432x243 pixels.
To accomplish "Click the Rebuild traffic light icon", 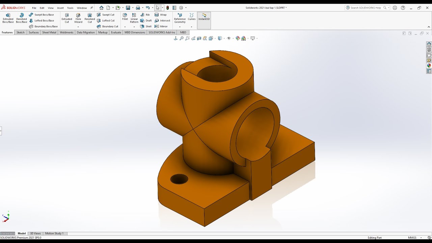I will click(168, 8).
